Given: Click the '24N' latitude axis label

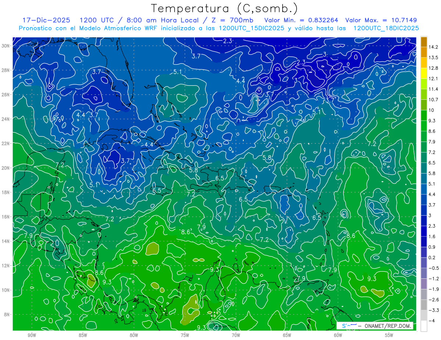Looking at the screenshot, I should click(x=6, y=119).
